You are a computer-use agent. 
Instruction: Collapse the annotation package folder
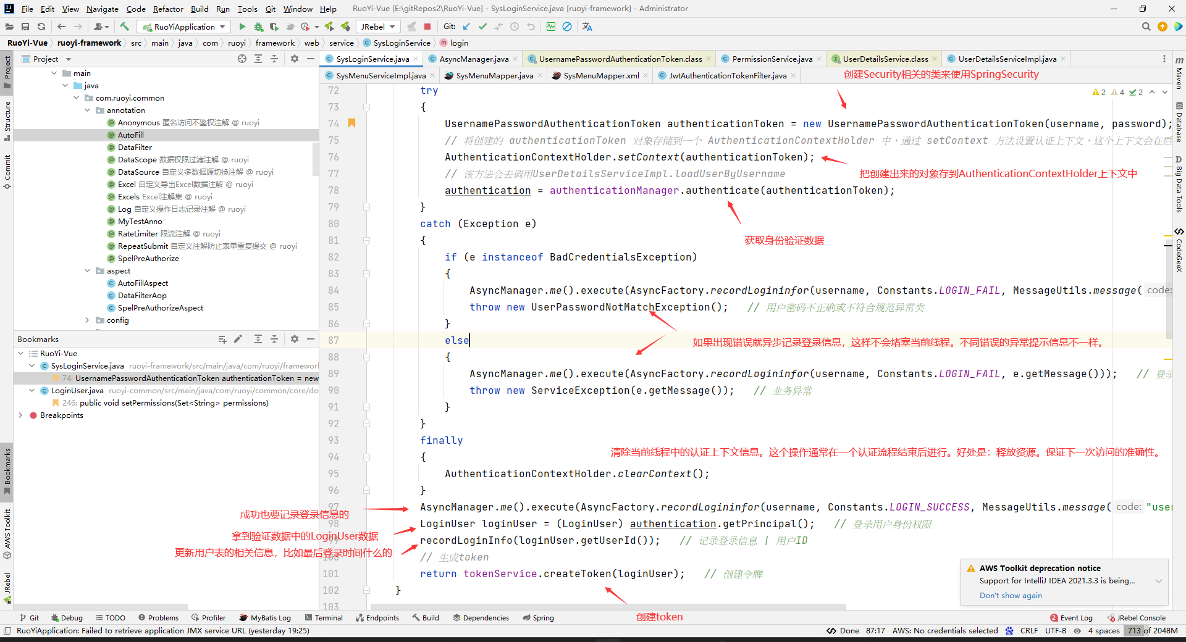pos(87,110)
